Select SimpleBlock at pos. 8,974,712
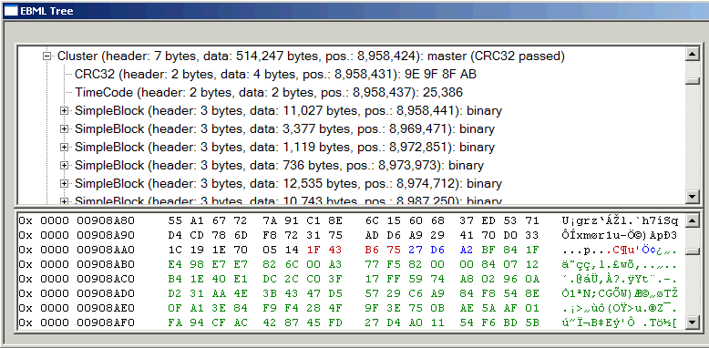Screen dimensions: 709x348 point(288,183)
